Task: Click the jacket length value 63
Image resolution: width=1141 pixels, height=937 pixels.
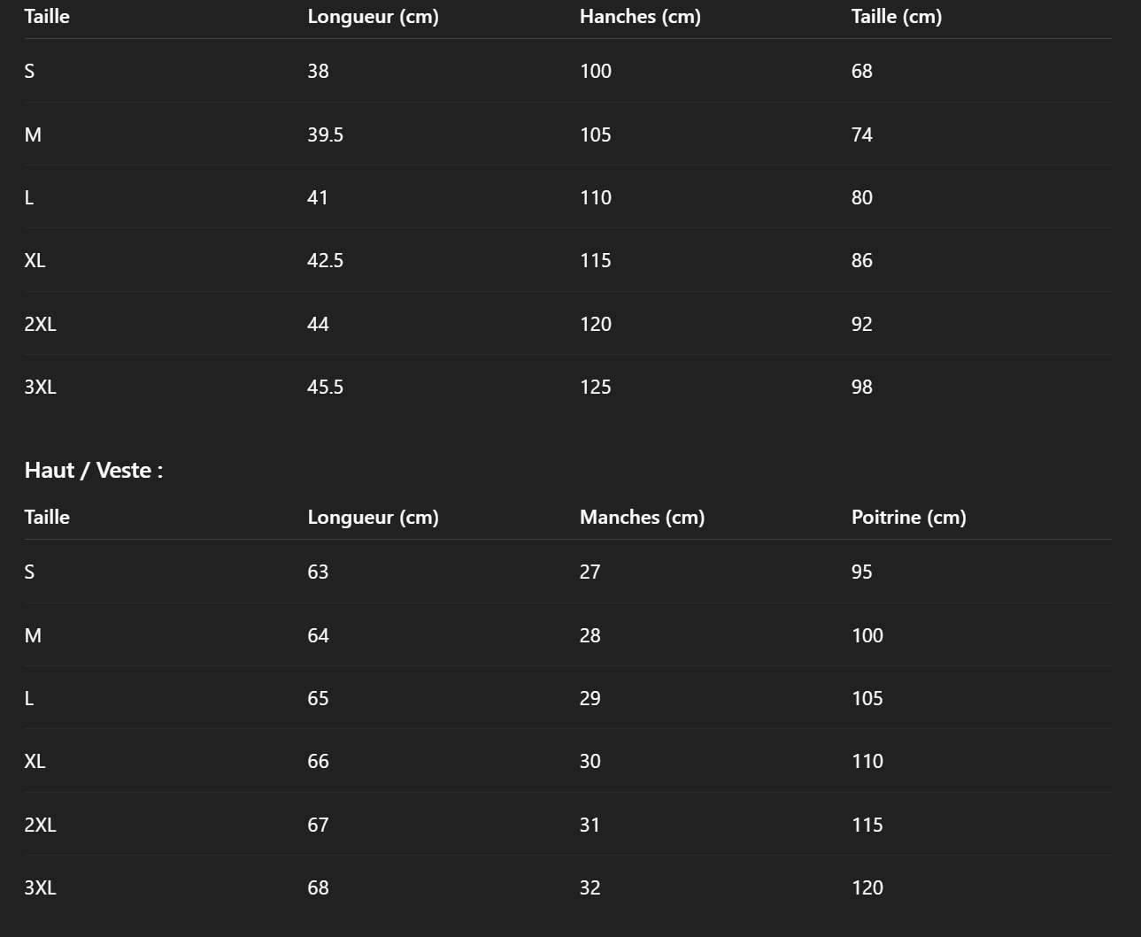Action: [x=318, y=572]
